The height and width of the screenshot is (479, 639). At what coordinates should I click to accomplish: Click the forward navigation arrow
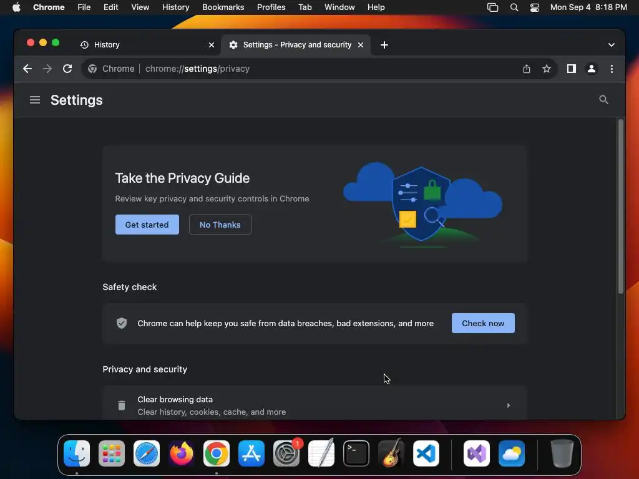pos(47,69)
